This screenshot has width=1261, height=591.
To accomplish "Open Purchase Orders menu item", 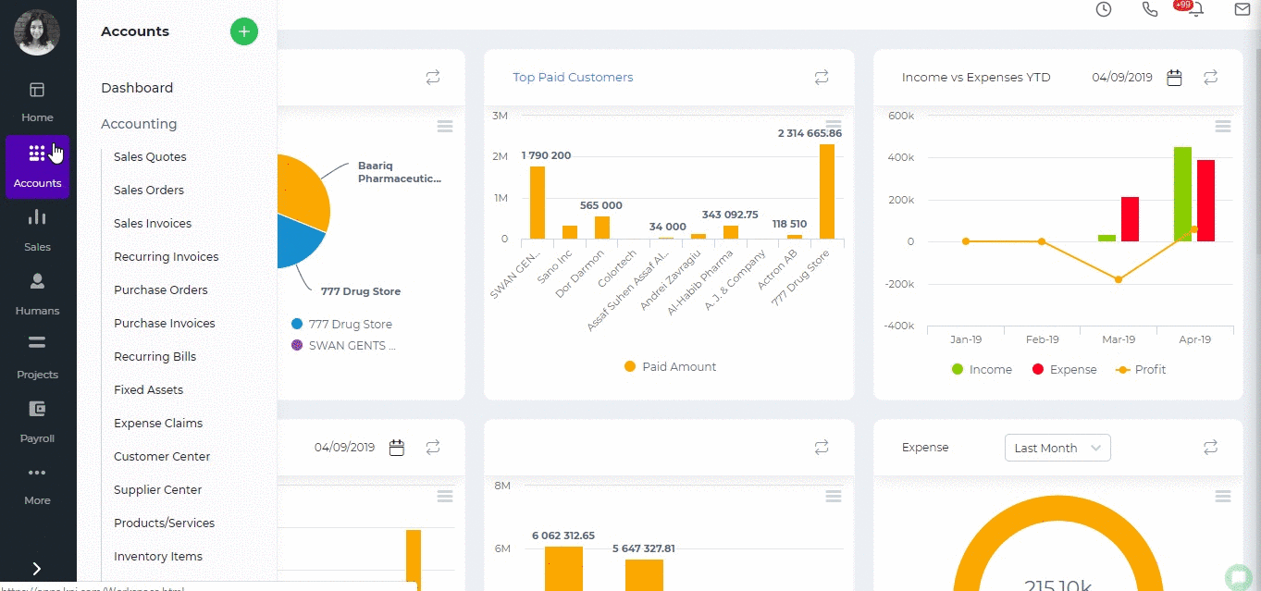I will (x=161, y=290).
